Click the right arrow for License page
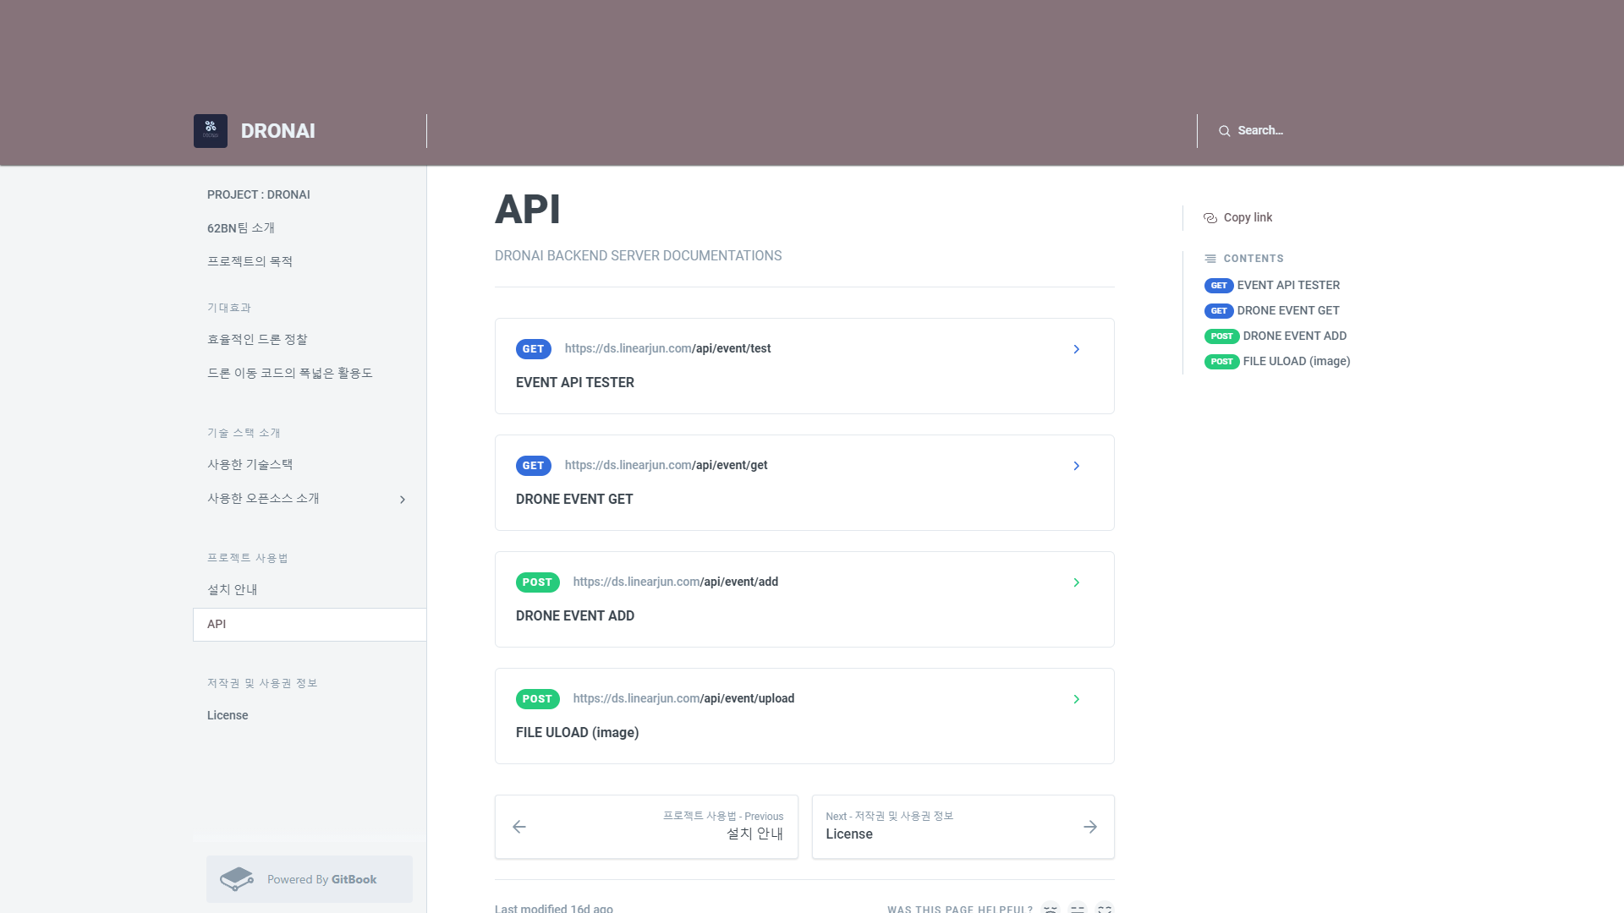The width and height of the screenshot is (1624, 913). coord(1090,827)
